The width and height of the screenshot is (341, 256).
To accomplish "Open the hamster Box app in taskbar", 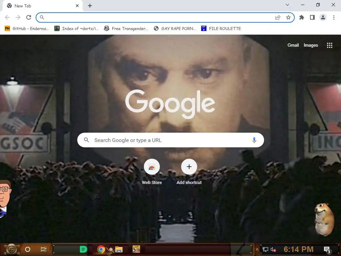I will click(x=136, y=249).
